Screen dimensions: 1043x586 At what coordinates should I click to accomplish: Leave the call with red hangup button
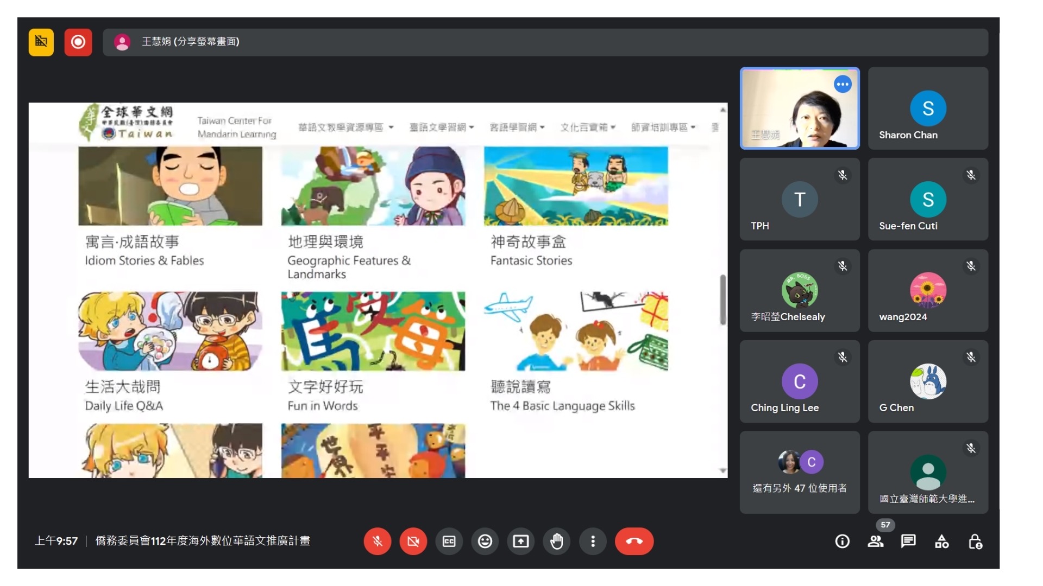tap(634, 541)
